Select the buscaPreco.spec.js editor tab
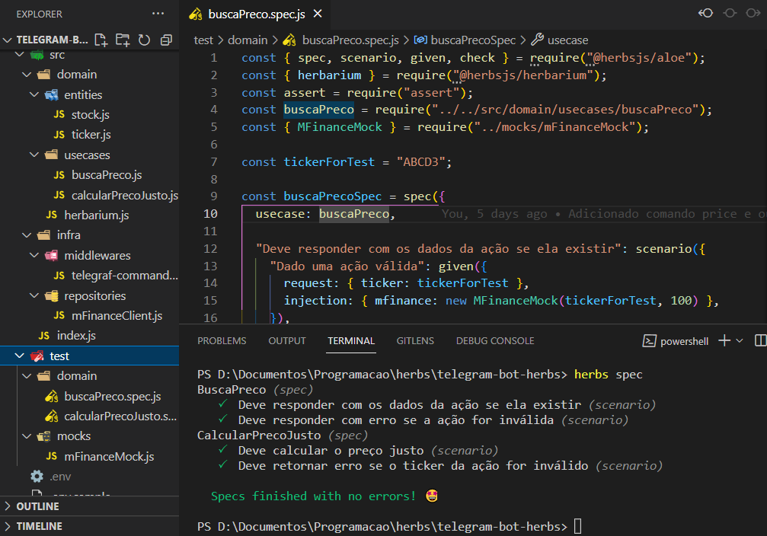Viewport: 767px width, 536px height. coord(256,14)
